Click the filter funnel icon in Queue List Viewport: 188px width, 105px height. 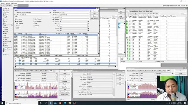135,14
